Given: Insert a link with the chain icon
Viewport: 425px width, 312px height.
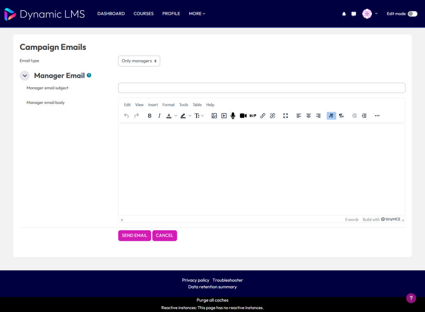Looking at the screenshot, I should point(263,116).
